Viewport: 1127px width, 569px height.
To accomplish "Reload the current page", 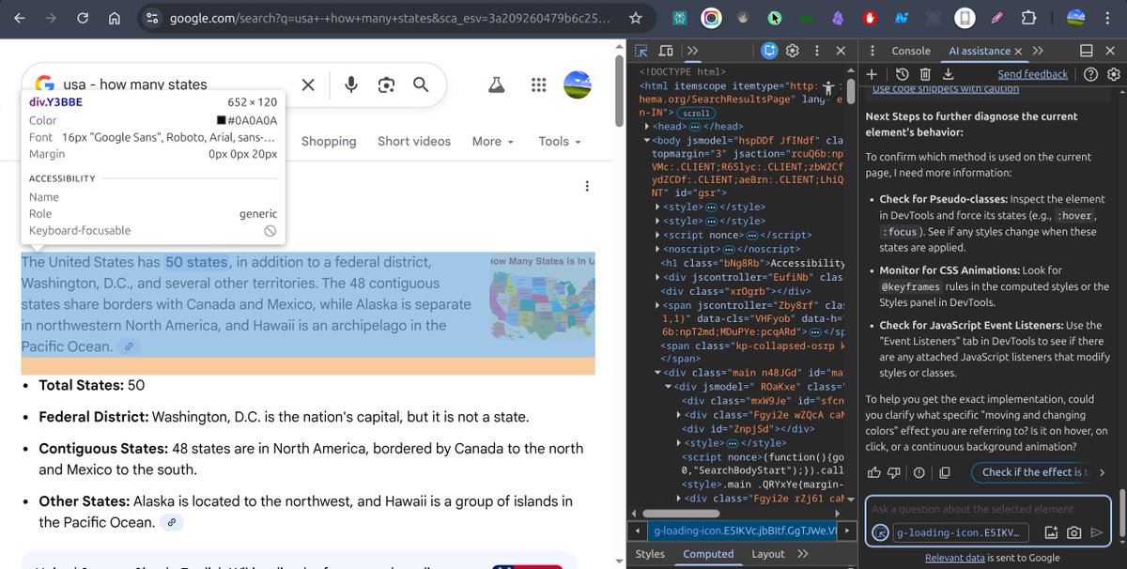I will [x=83, y=18].
